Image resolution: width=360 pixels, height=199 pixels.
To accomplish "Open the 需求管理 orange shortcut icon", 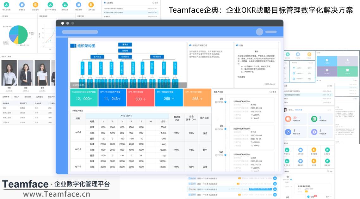I will [313, 150].
